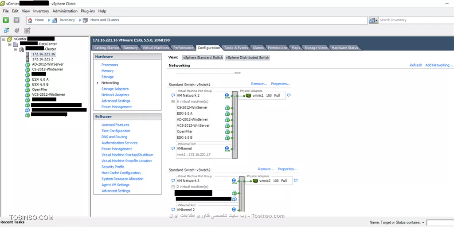
Task: Open the search inventory dropdown arrow
Action: (376, 20)
